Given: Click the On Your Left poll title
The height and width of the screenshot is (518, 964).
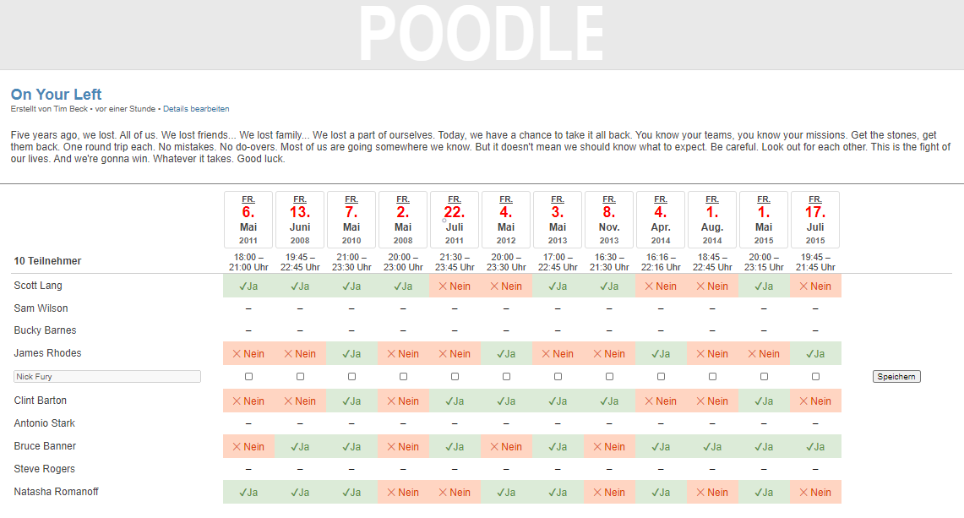Looking at the screenshot, I should click(x=57, y=94).
